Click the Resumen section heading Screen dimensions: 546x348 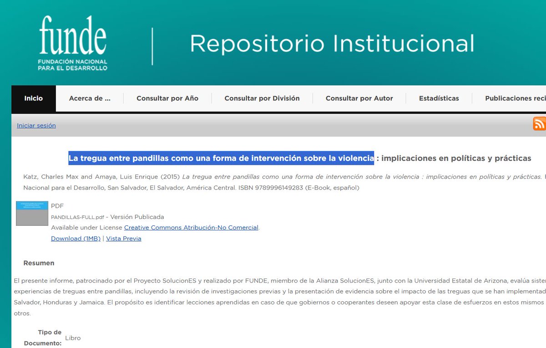[39, 263]
